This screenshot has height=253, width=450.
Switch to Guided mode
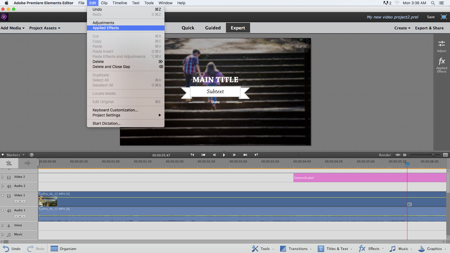point(213,28)
